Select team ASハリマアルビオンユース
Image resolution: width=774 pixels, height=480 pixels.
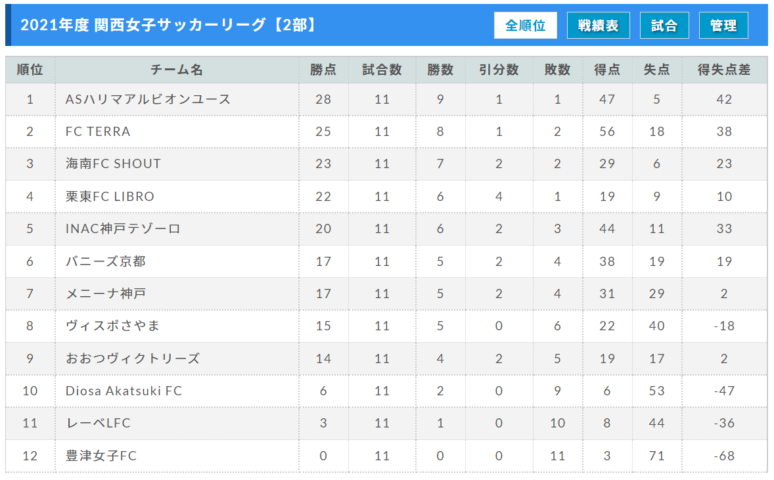tap(148, 99)
